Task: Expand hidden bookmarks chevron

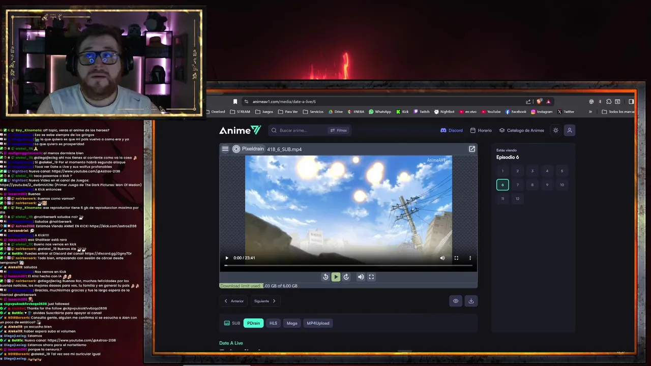Action: [590, 112]
